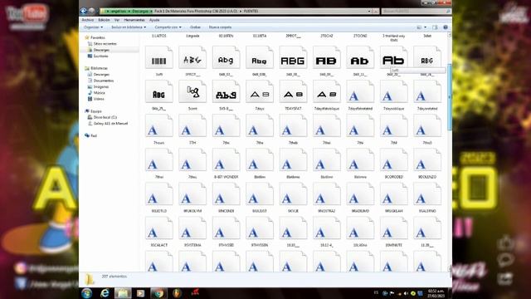The image size is (531, 299).
Task: Open the Explorer help icon
Action: (446, 27)
